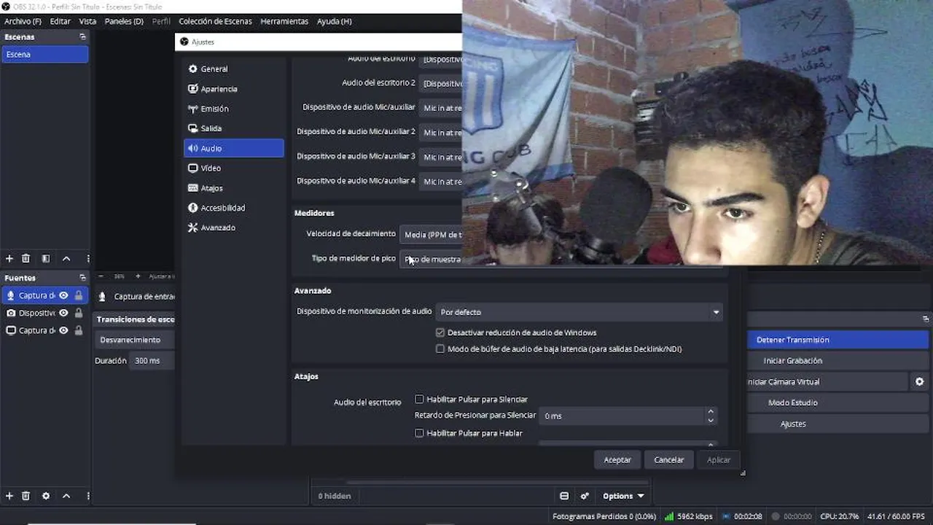Click the Modo Estudio button

[838, 402]
